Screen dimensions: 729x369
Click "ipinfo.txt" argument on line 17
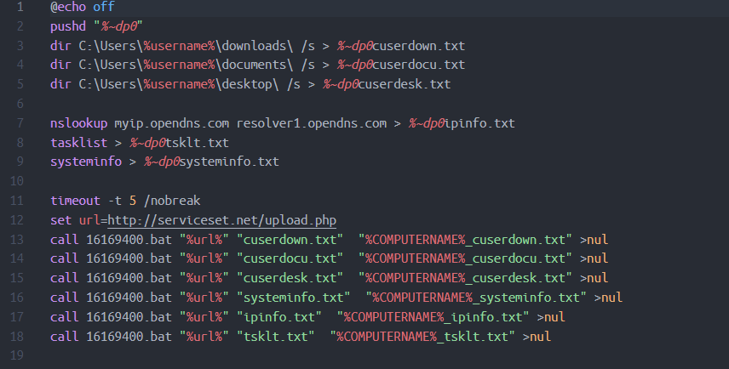[x=279, y=316]
